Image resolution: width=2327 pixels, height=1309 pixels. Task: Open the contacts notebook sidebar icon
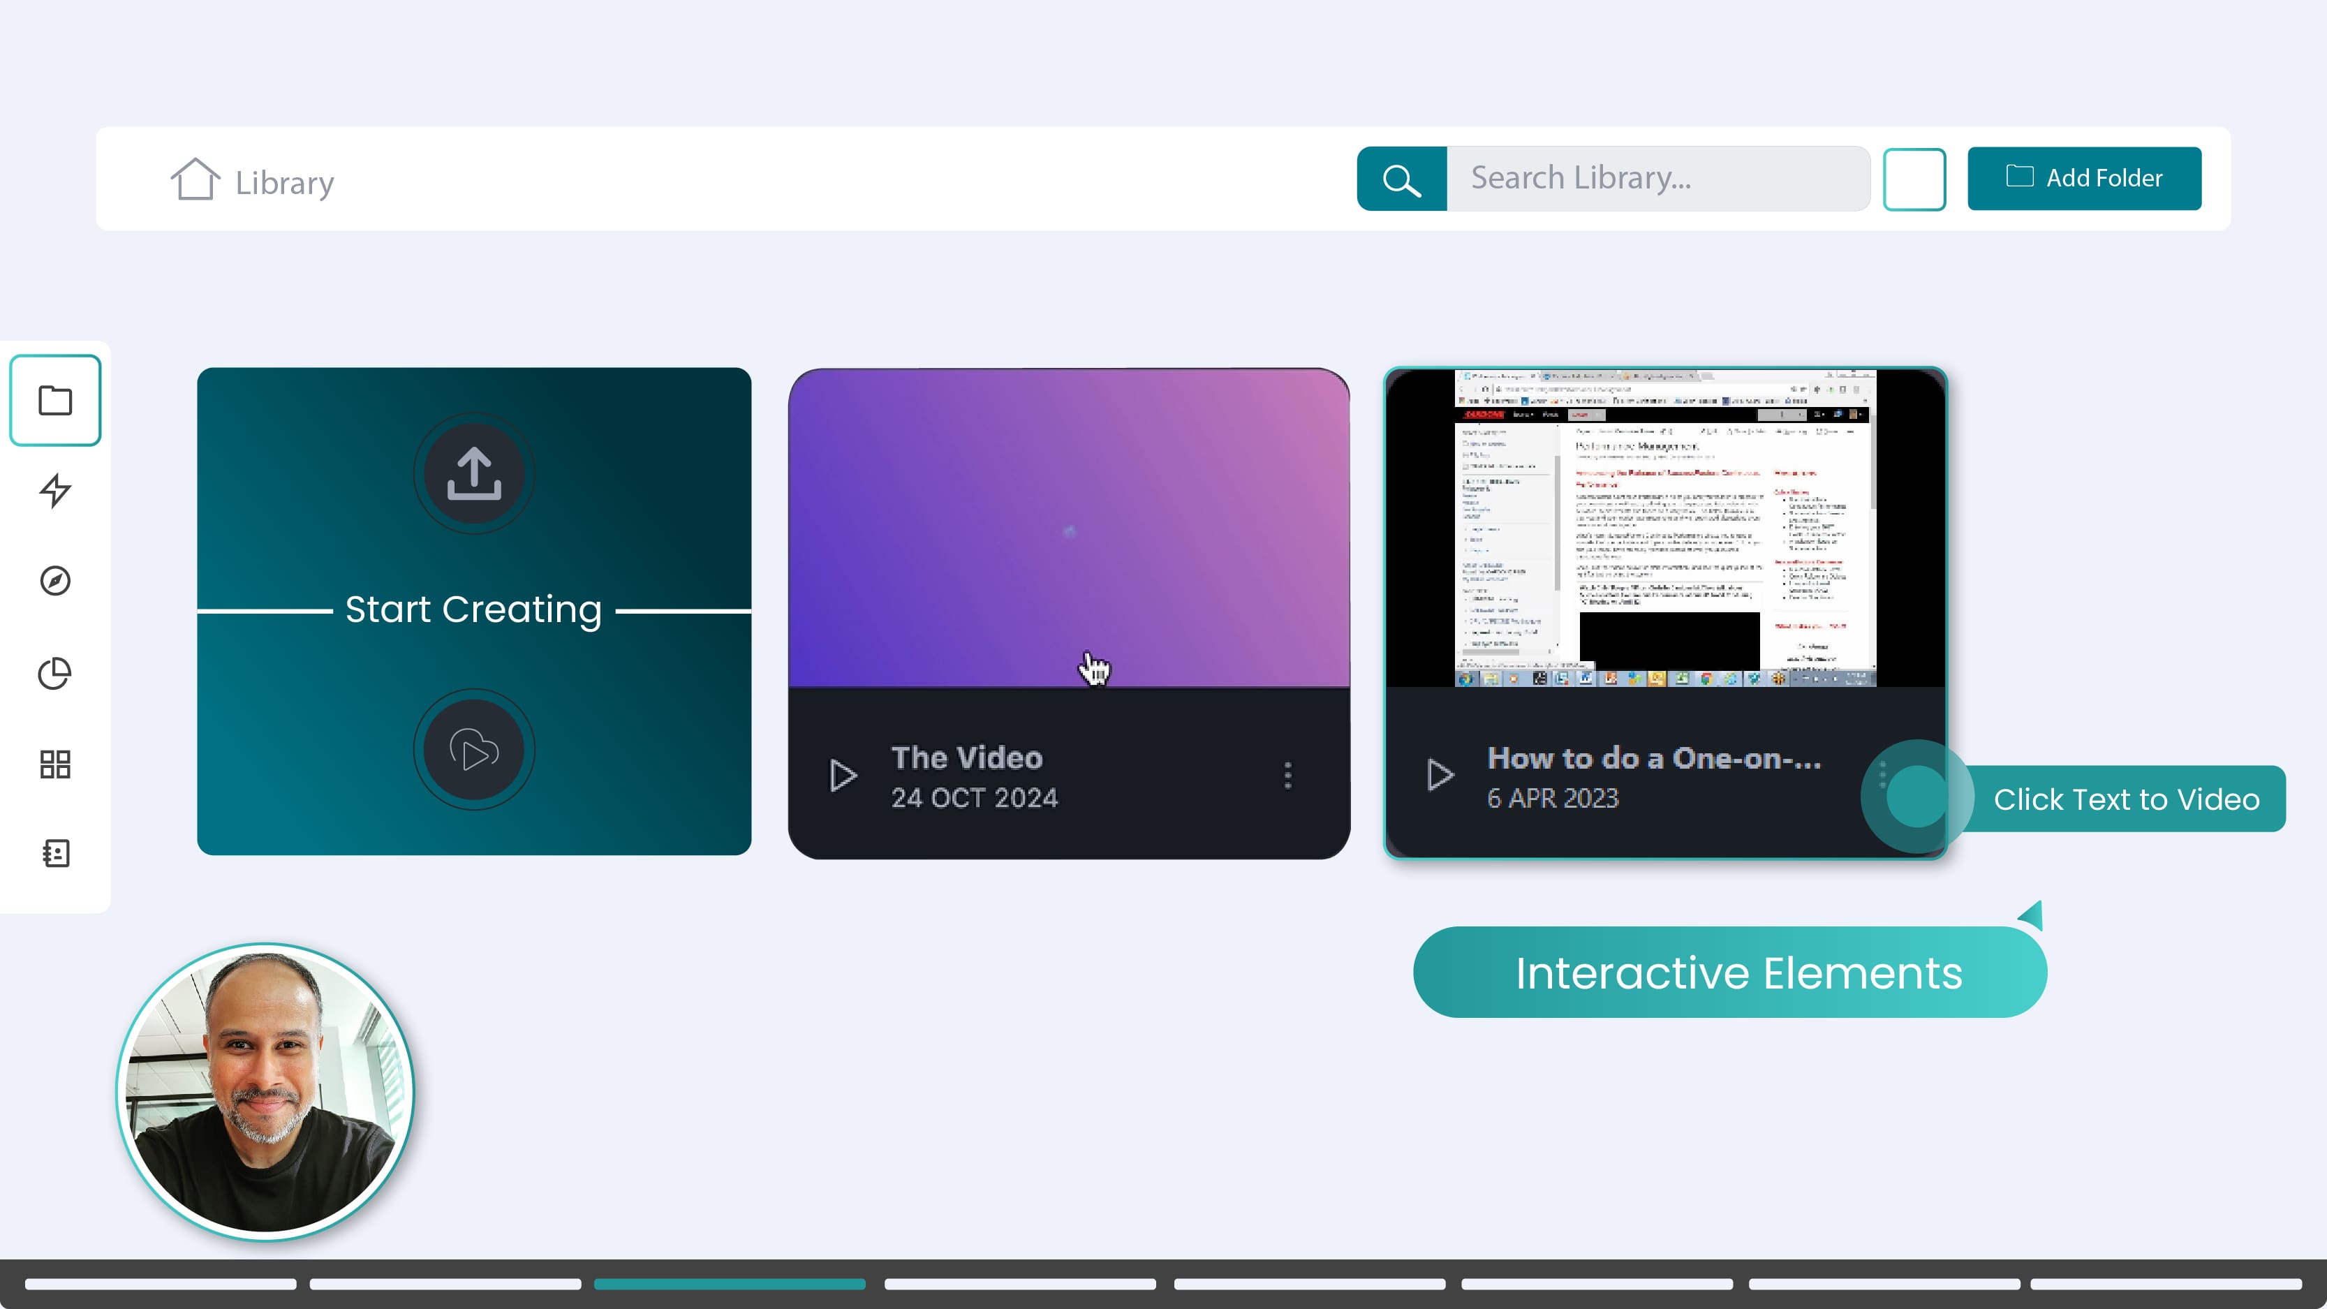tap(55, 854)
